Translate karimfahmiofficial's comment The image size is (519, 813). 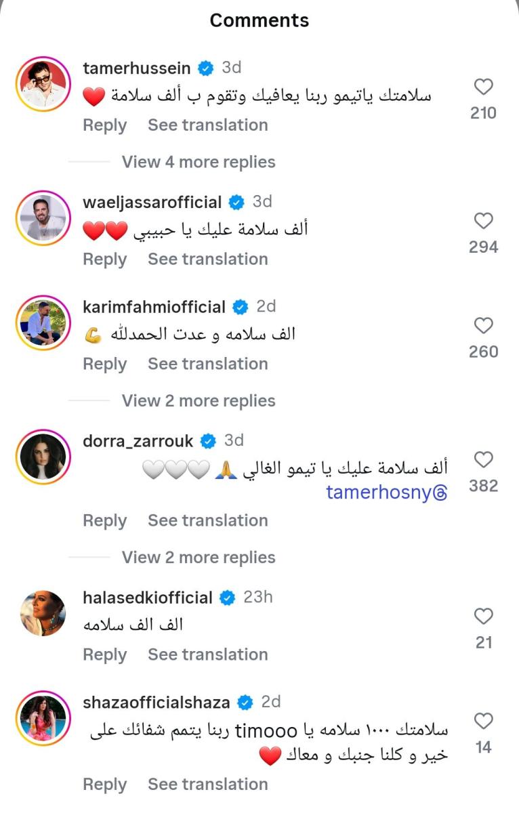(208, 364)
